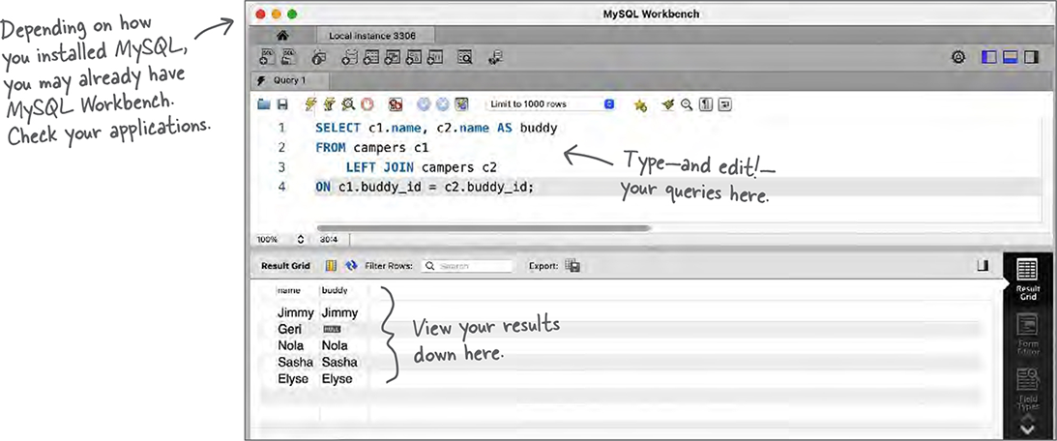The image size is (1057, 441).
Task: Create a new SQL tab icon
Action: tap(266, 58)
